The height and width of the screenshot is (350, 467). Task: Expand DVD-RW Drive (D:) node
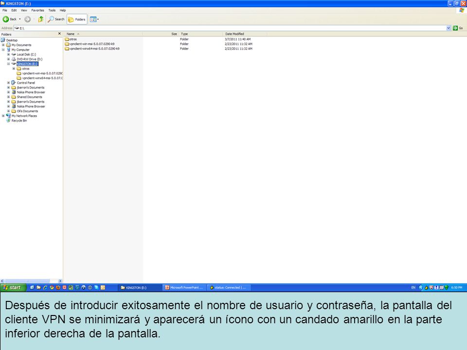[x=9, y=59]
